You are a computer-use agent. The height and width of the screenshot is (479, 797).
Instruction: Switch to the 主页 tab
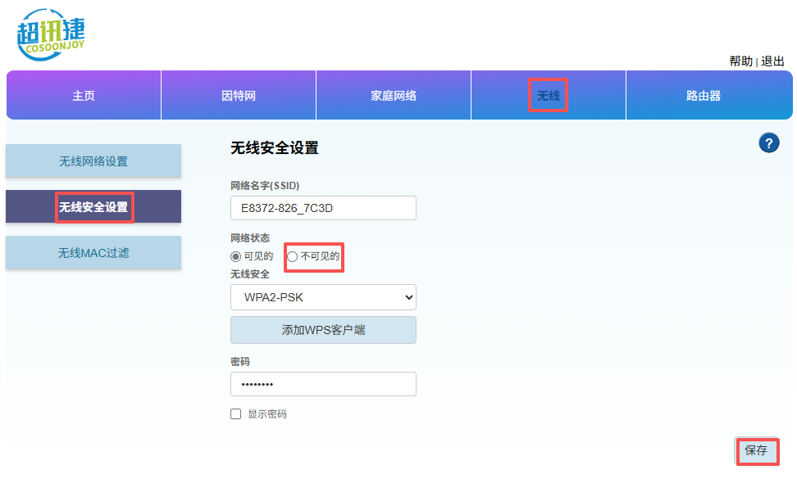pyautogui.click(x=83, y=95)
